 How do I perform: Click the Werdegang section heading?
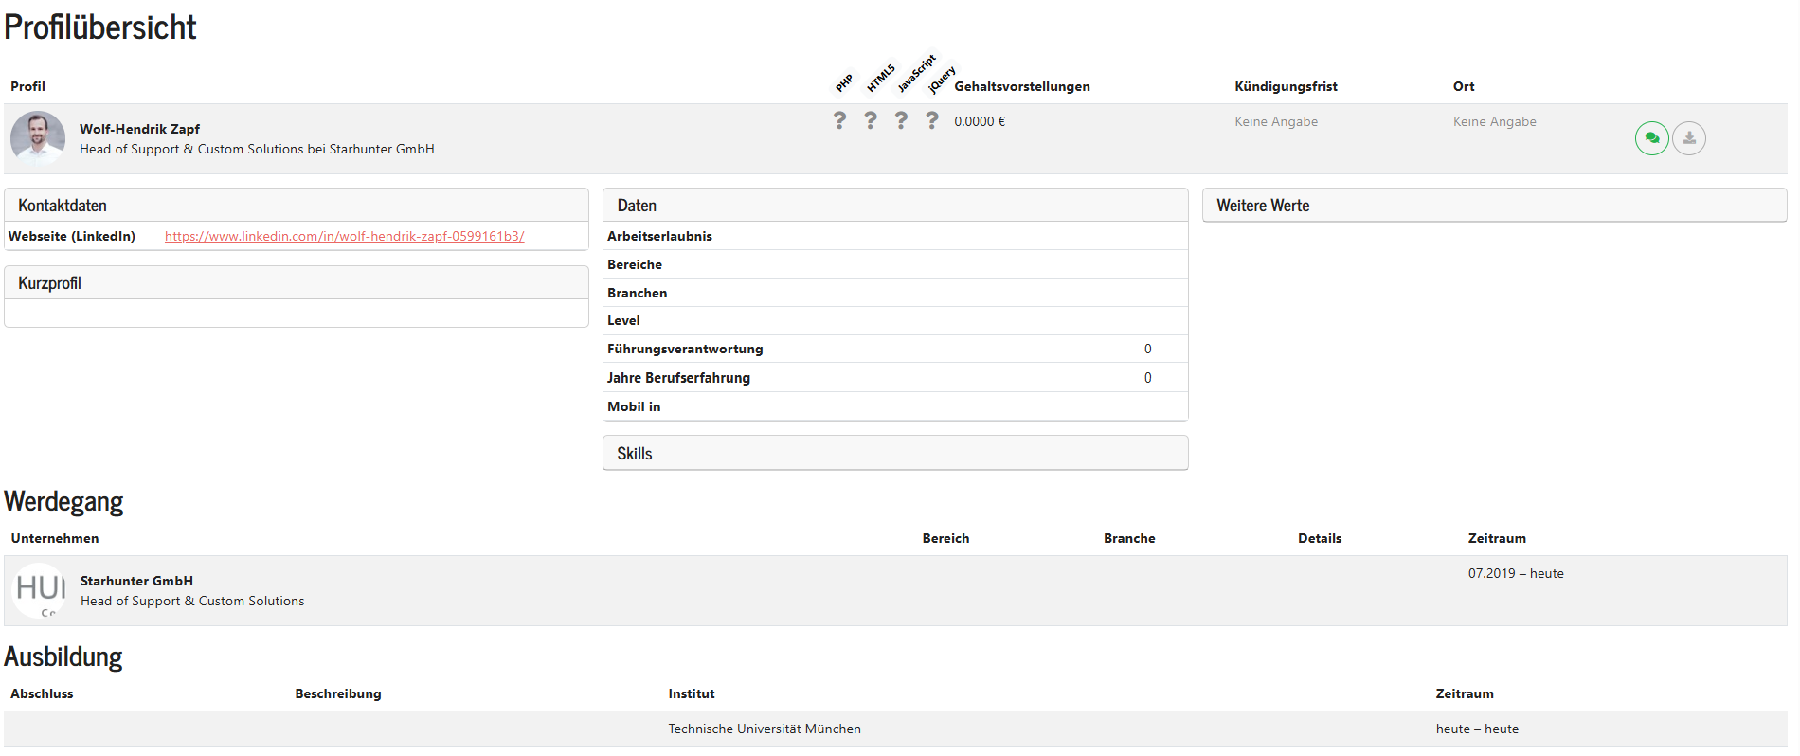pyautogui.click(x=63, y=501)
